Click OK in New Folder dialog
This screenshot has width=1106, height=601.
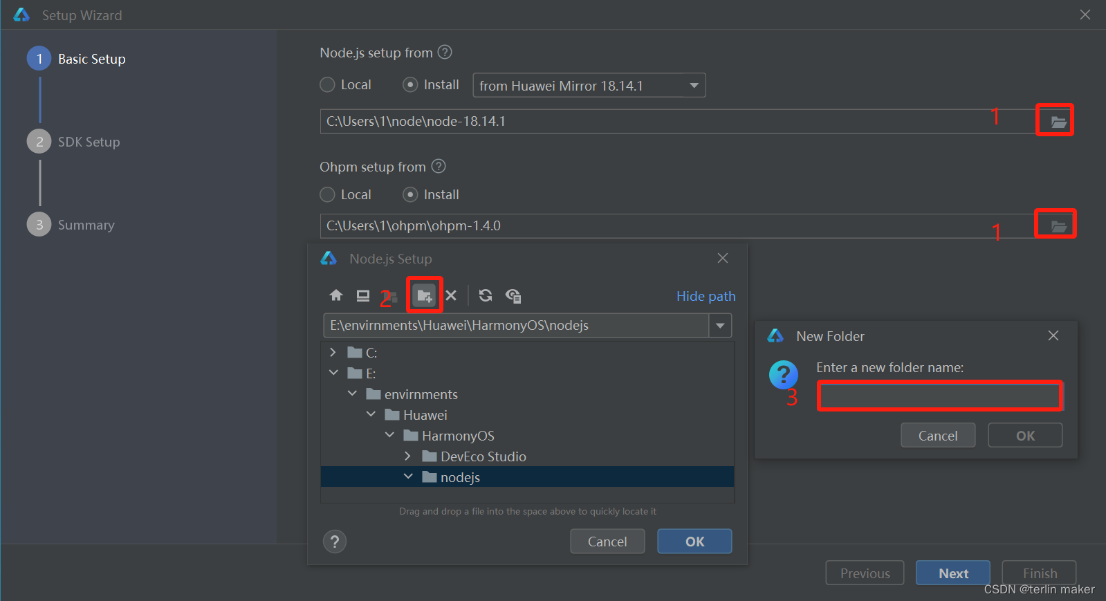(x=1025, y=436)
